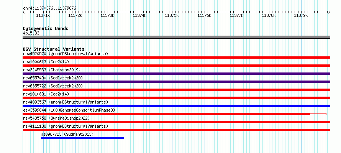Click the 11379k ruler tick label
The height and width of the screenshot is (153, 341).
301,15
